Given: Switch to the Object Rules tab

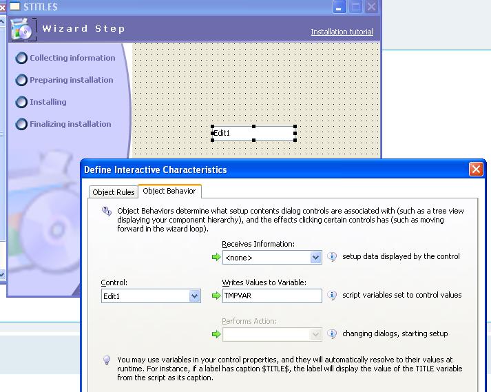Looking at the screenshot, I should coord(114,192).
